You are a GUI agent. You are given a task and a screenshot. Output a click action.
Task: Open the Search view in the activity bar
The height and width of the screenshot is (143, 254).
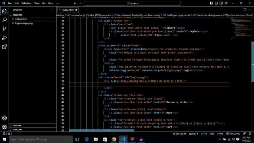point(4,20)
